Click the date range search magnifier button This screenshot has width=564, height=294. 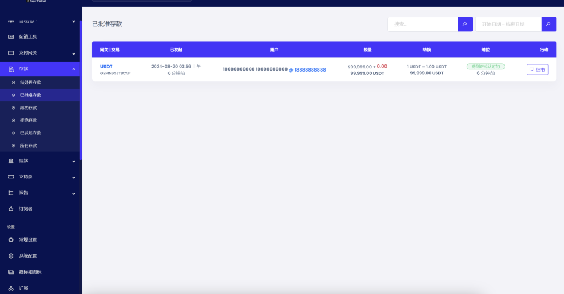[549, 24]
